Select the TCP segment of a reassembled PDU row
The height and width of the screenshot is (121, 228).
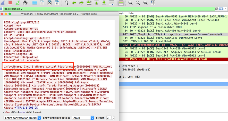[173, 27]
